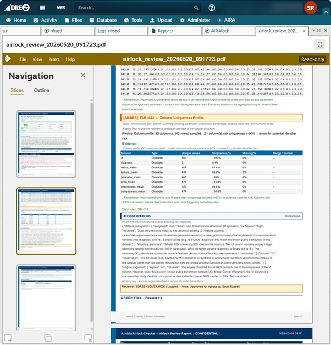Click the 'radius_mean' column cell
Viewport: 331px width, 345px height.
tap(129, 167)
